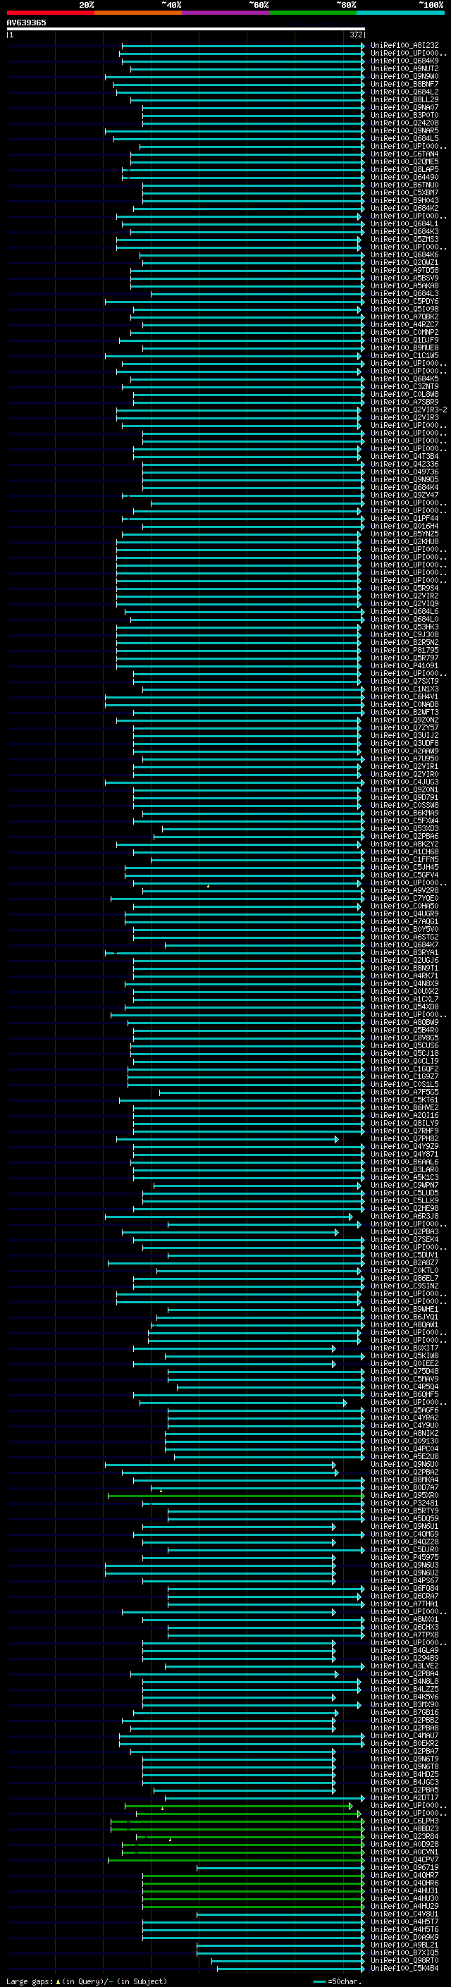Select hit label UniRef100_B7GB16
The height and width of the screenshot is (1987, 451).
(404, 1712)
